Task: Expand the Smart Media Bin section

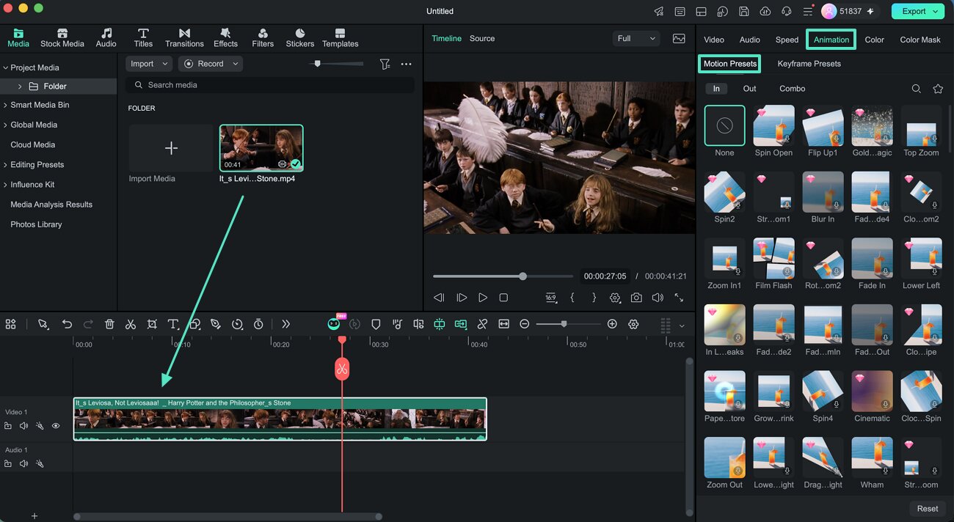Action: click(5, 105)
